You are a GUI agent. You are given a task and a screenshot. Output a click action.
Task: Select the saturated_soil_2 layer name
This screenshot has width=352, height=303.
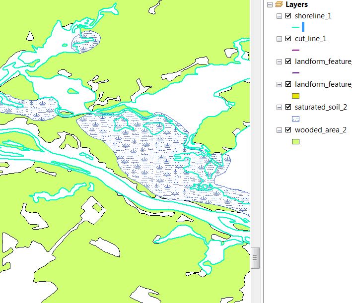321,108
